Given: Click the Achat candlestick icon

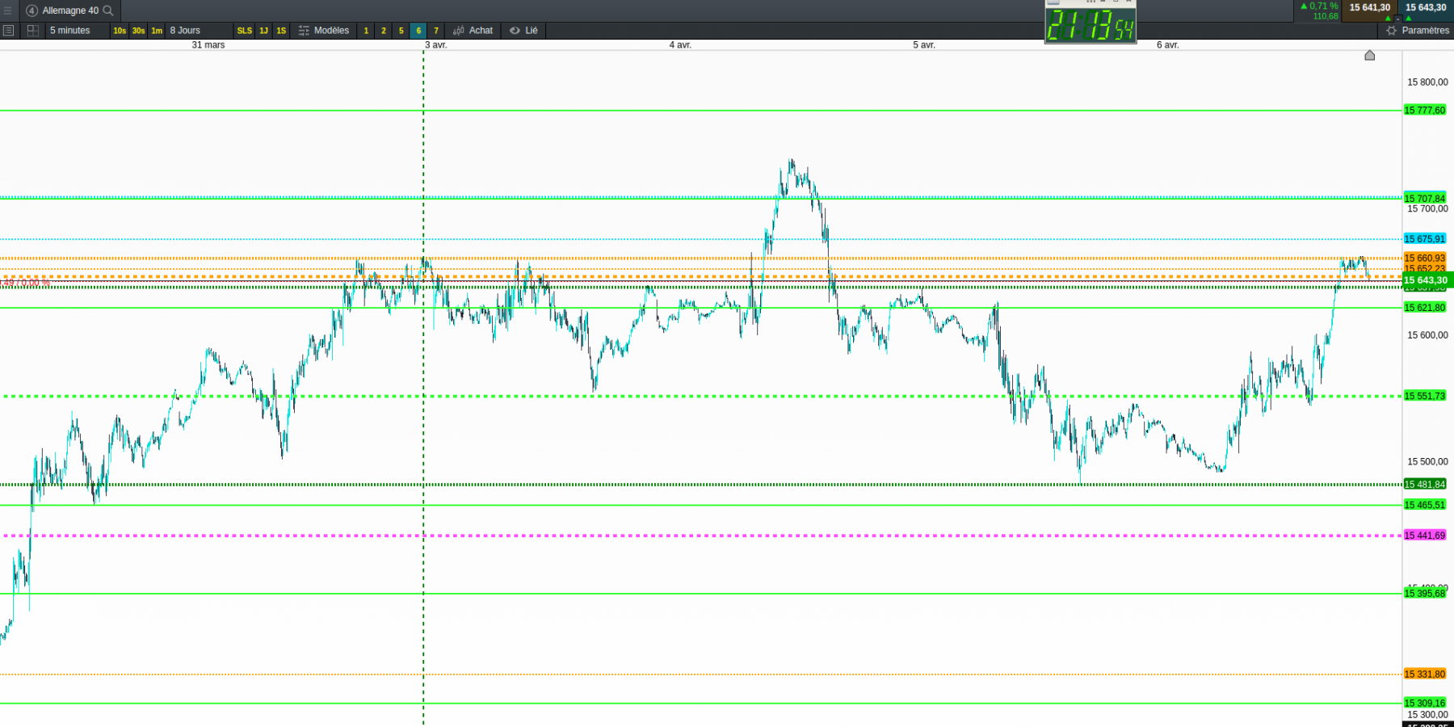Looking at the screenshot, I should coord(459,31).
